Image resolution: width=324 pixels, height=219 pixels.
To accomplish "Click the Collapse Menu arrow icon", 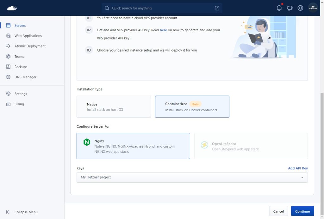I will pyautogui.click(x=8, y=212).
